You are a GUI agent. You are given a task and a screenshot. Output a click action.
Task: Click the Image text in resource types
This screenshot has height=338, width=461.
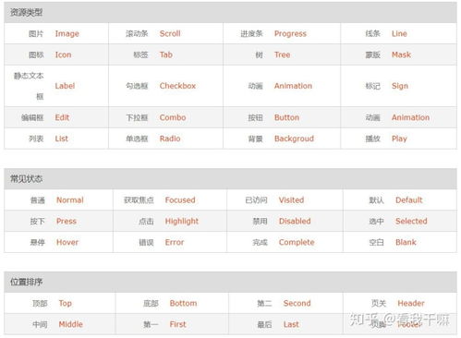pyautogui.click(x=67, y=34)
